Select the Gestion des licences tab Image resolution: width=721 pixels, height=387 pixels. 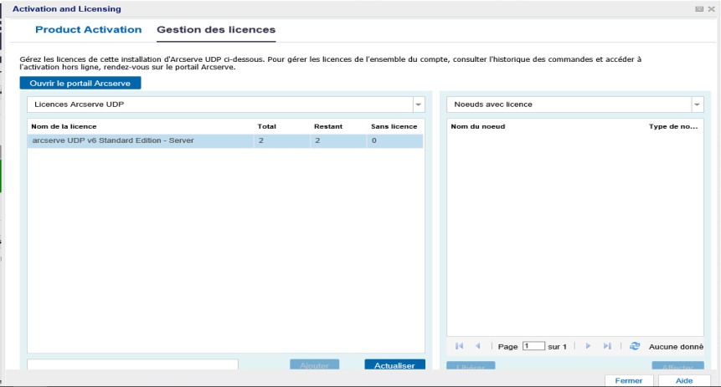(x=216, y=29)
